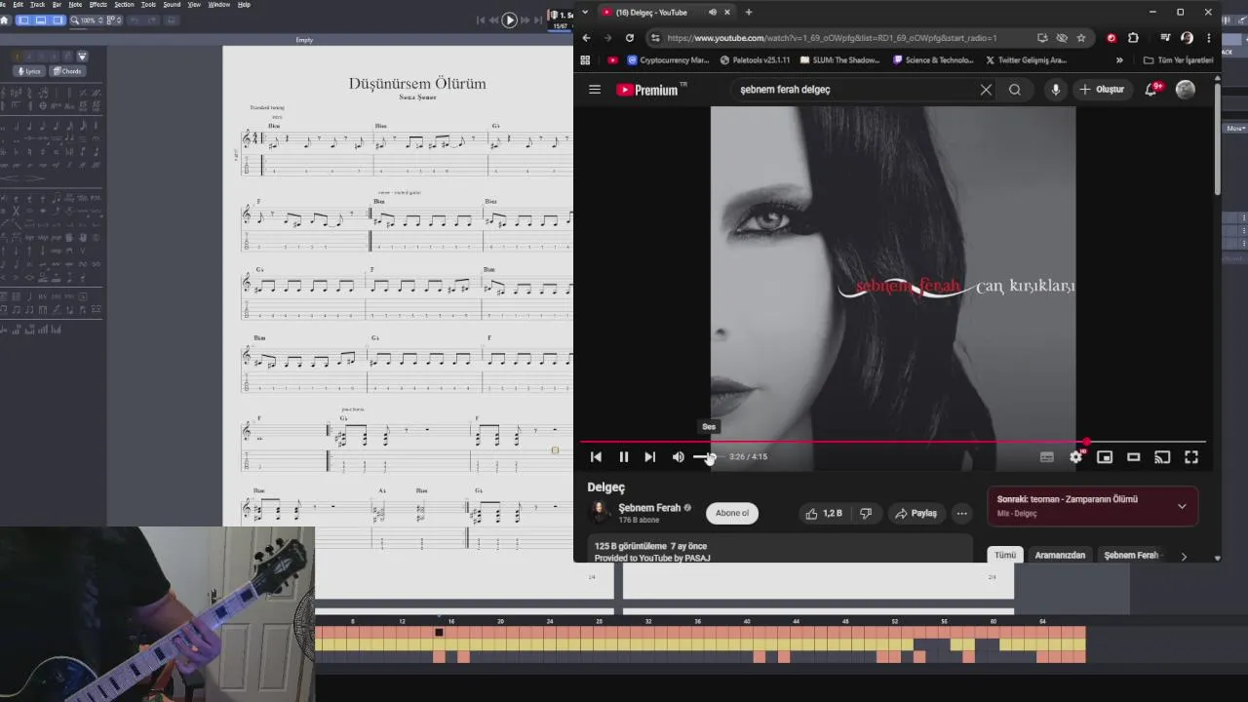Open the Chords button in palette

[67, 71]
